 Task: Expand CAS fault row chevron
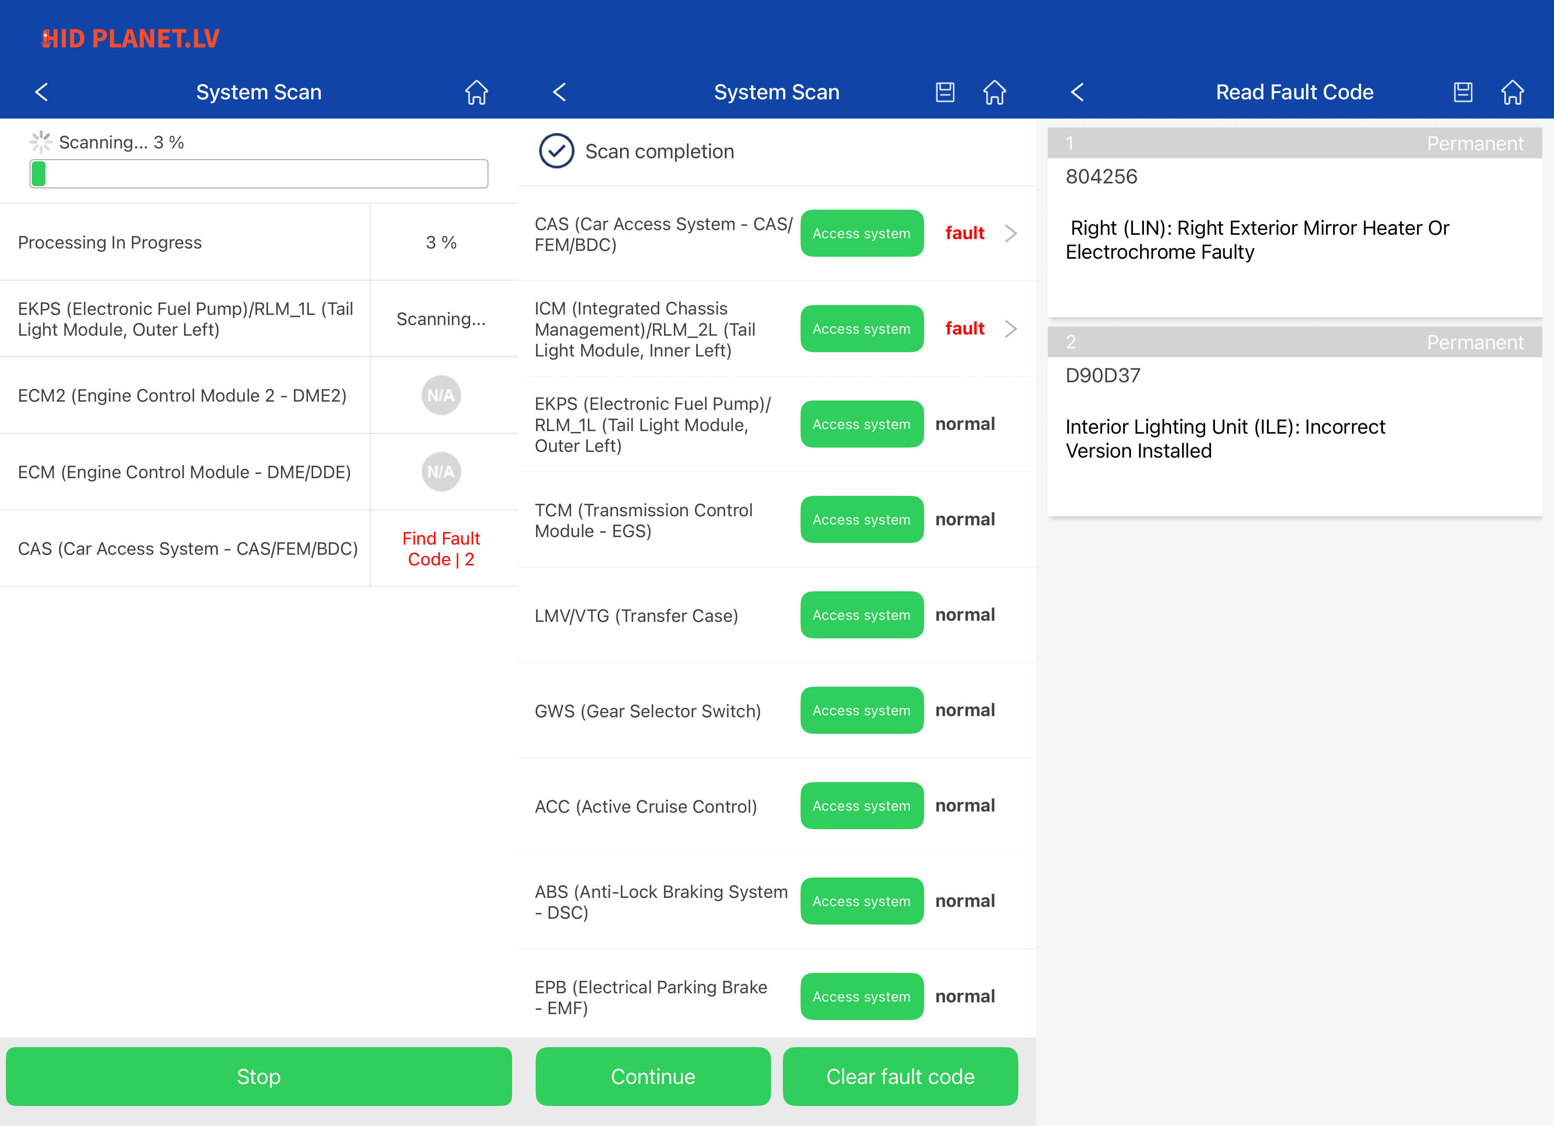(x=1010, y=234)
